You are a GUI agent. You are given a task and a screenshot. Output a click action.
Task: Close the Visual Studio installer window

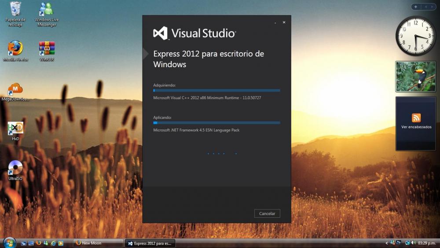(284, 22)
